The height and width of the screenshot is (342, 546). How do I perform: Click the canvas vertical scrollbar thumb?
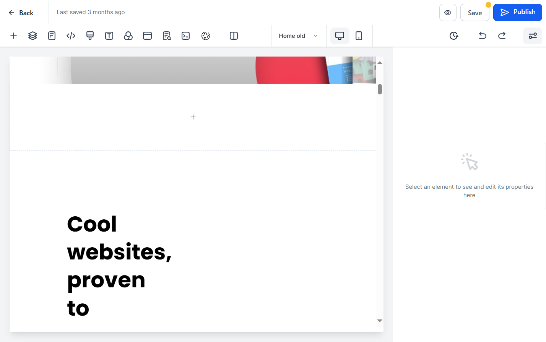[x=380, y=89]
